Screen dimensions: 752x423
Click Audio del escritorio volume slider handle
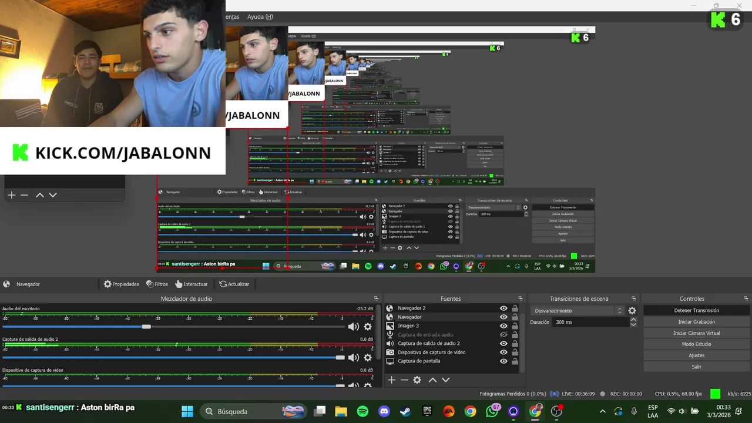coord(146,327)
